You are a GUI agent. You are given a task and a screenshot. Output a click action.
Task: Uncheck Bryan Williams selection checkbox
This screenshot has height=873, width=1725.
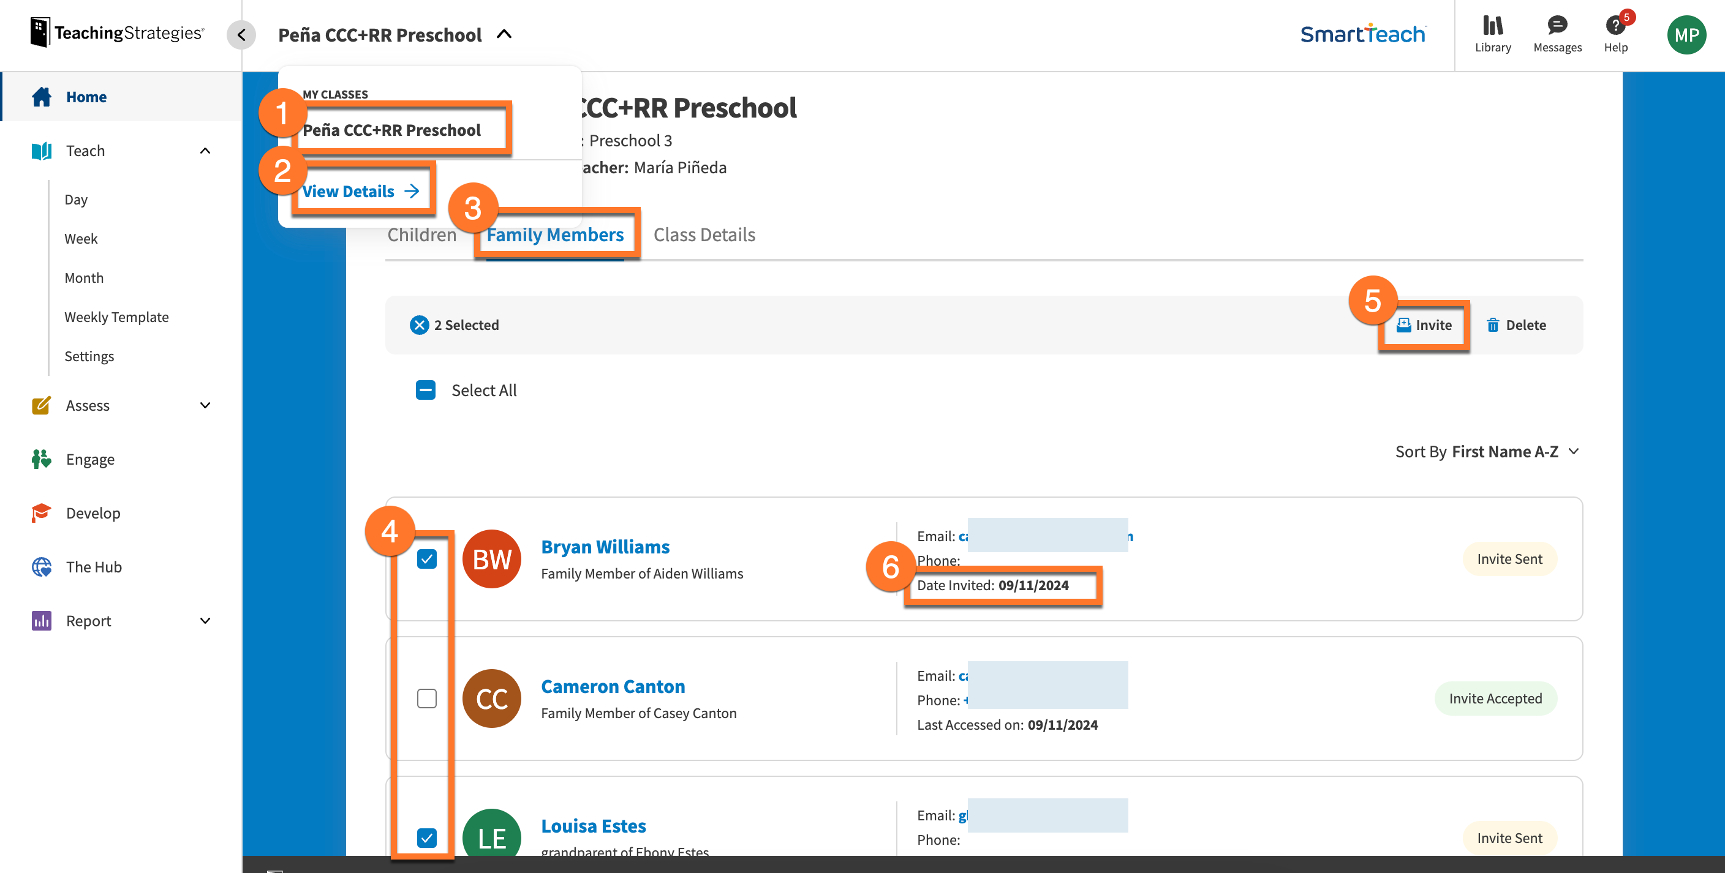click(426, 558)
